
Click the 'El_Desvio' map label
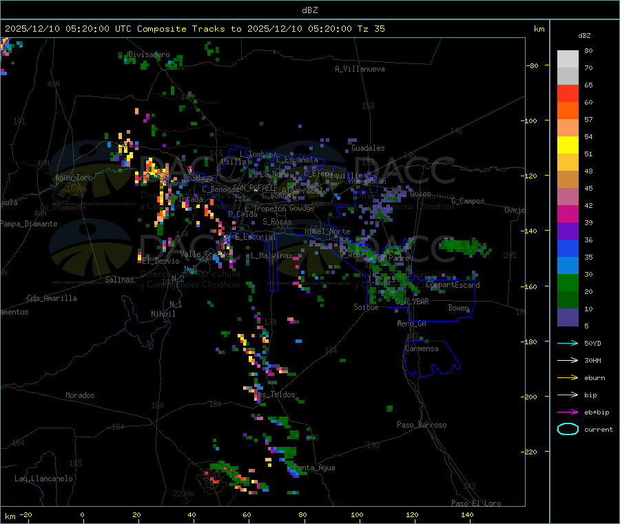161,261
